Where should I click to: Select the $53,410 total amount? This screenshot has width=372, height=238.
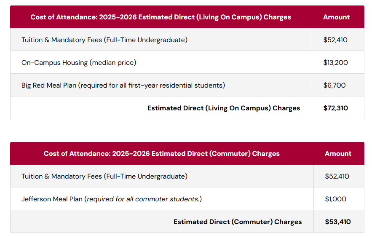pos(337,222)
